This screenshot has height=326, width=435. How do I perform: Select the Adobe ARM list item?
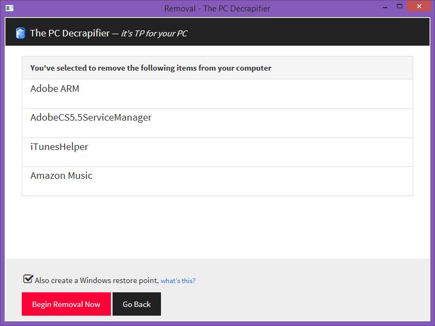click(217, 93)
